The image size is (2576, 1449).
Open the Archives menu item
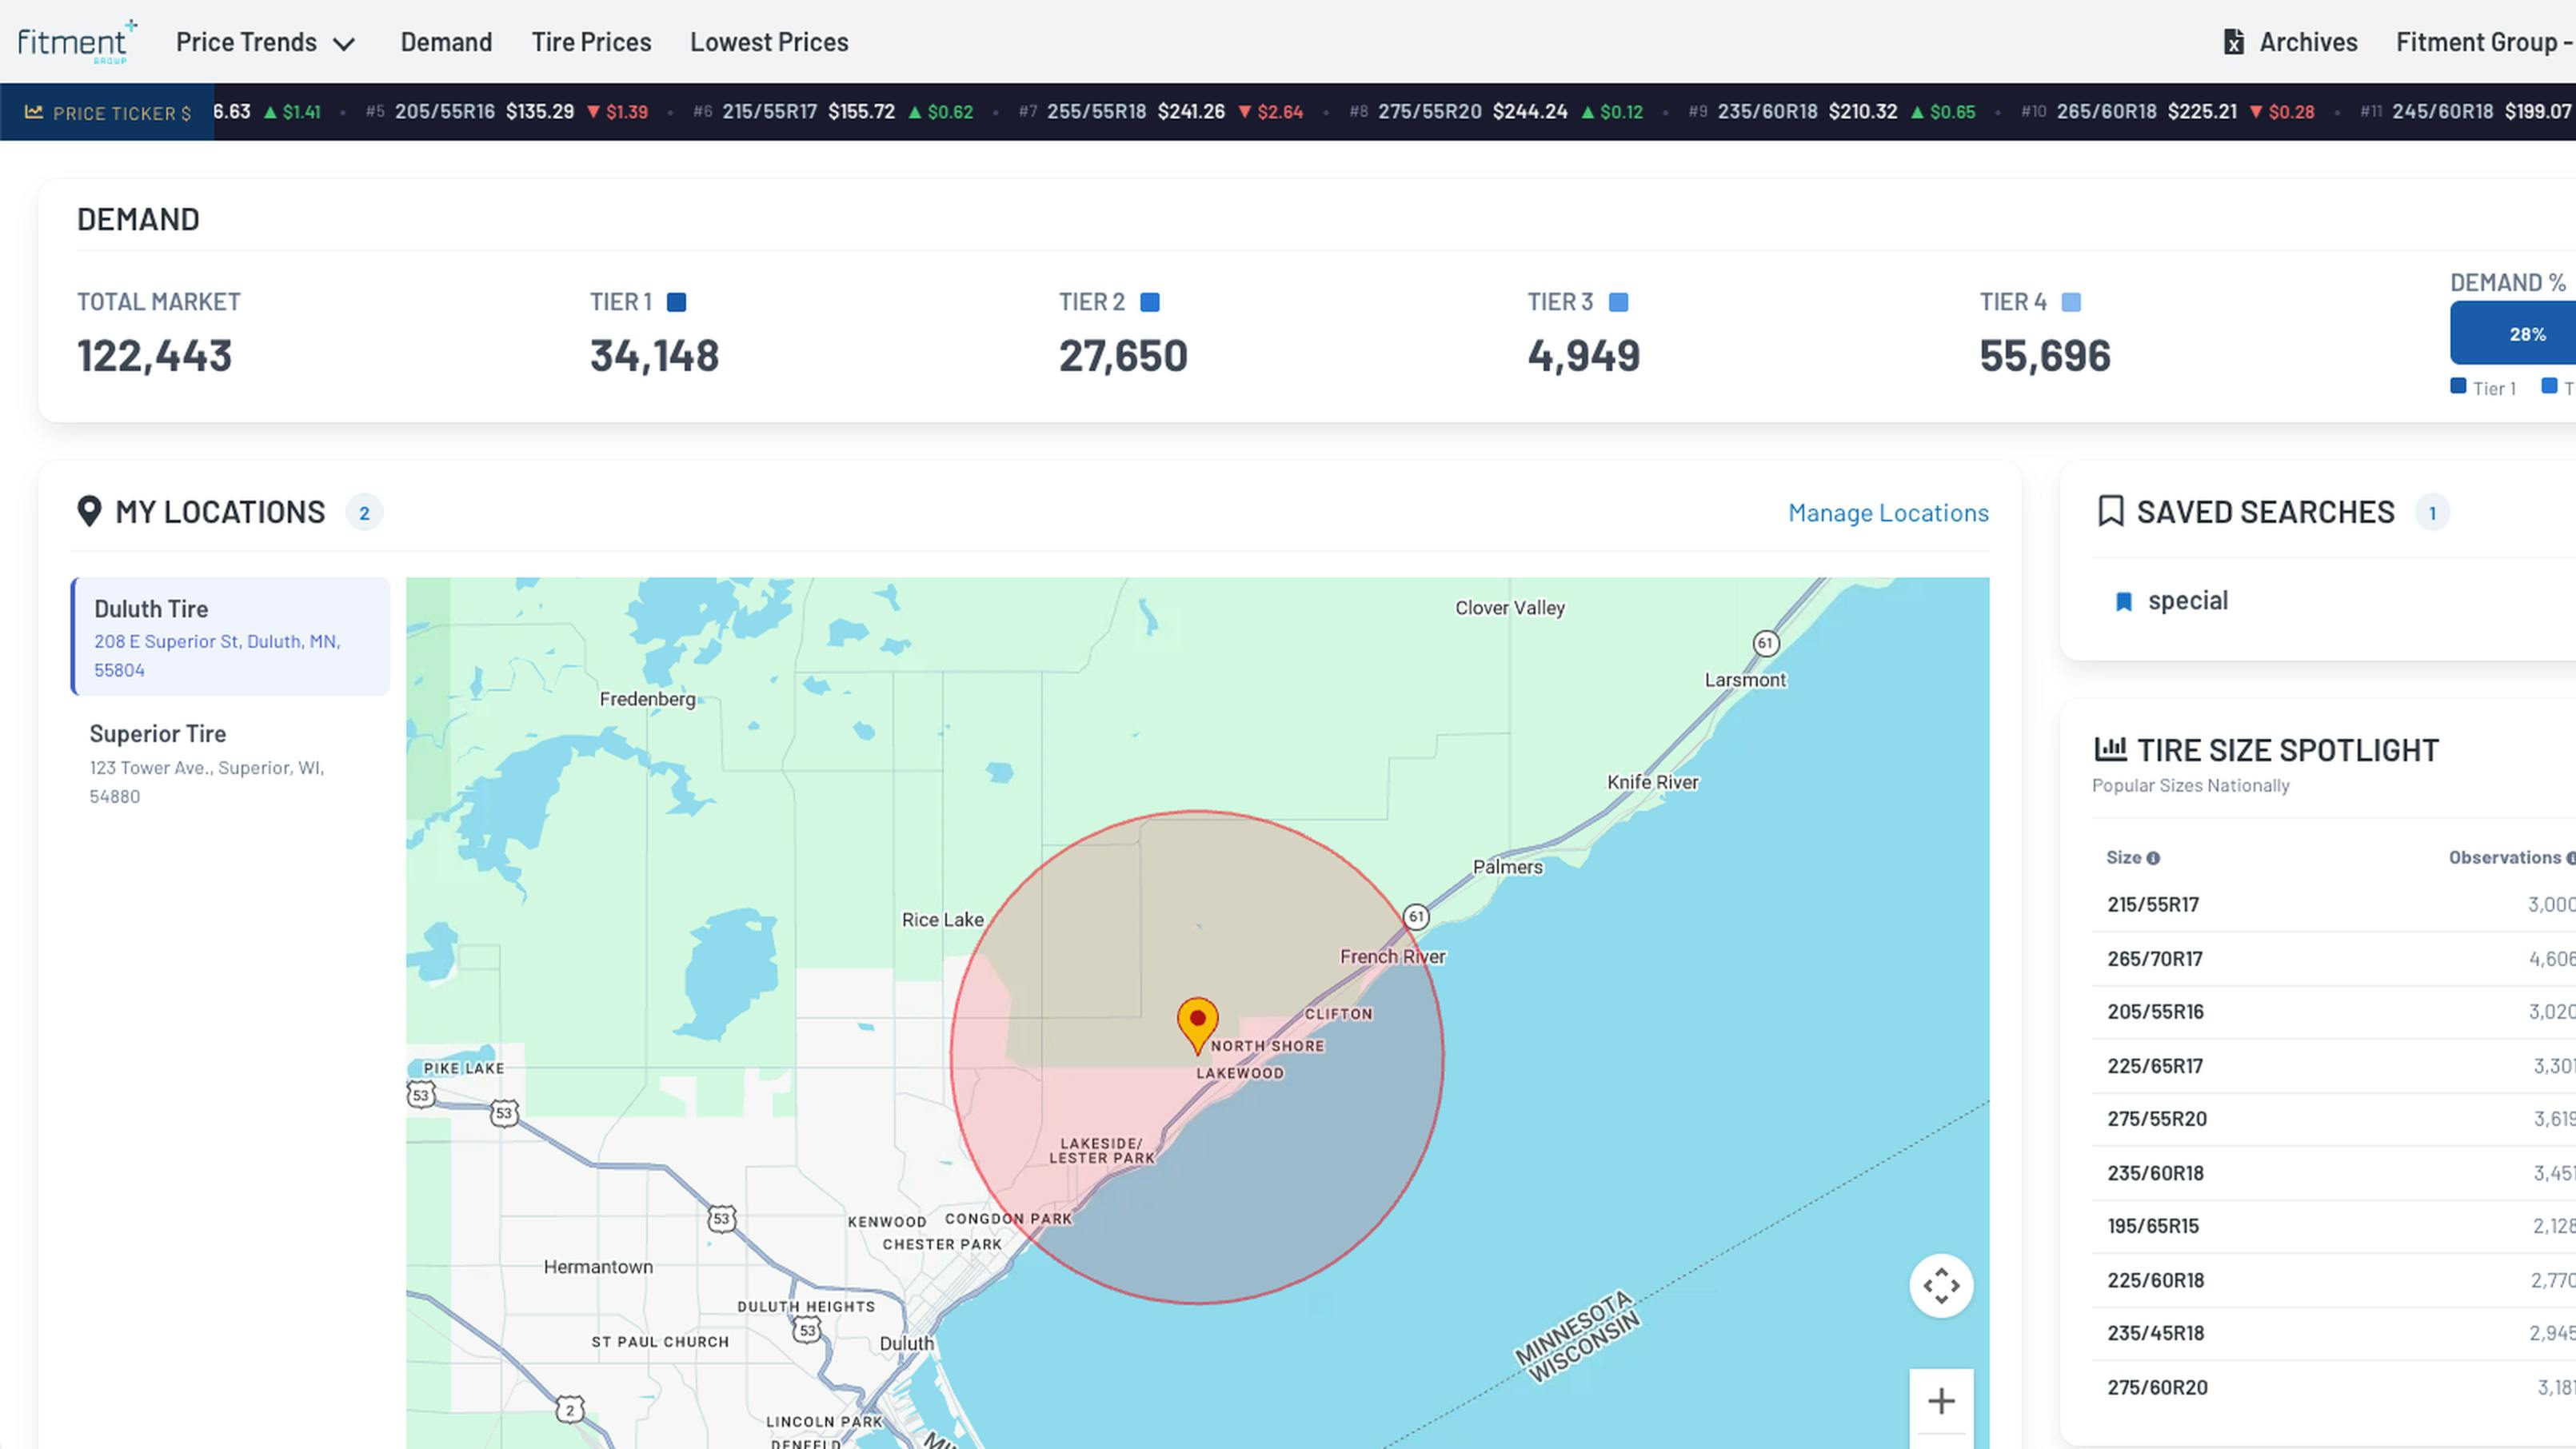click(x=2290, y=42)
